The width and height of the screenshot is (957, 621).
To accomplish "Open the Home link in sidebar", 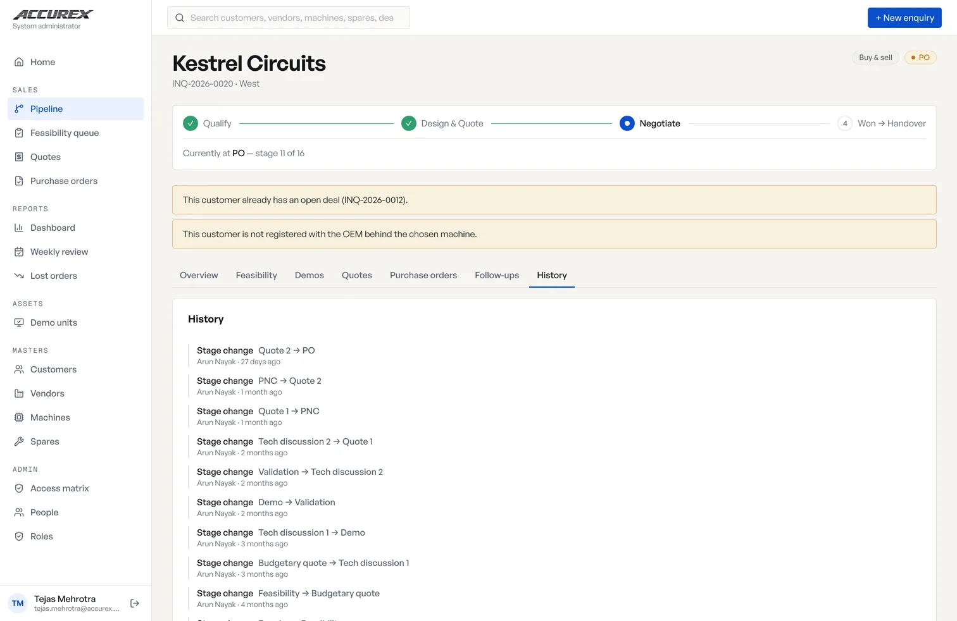I will (75, 62).
